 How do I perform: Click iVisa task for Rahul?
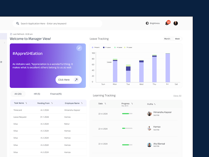pos(48,124)
